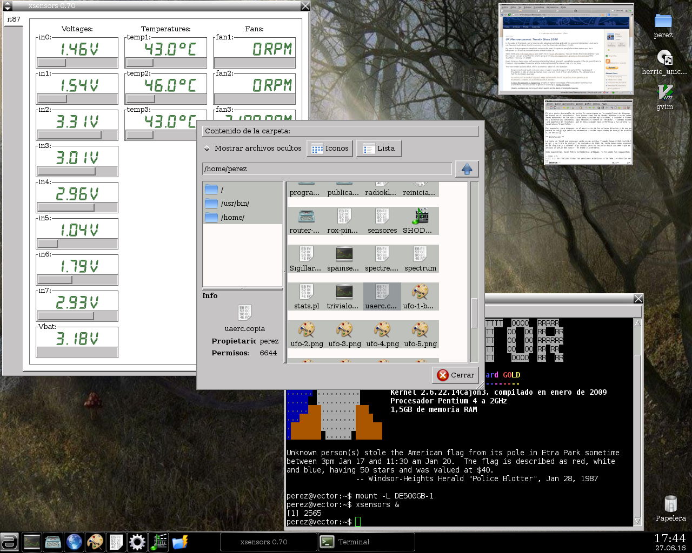Click terminal scrollbar down arrow
The width and height of the screenshot is (692, 553).
point(638,522)
